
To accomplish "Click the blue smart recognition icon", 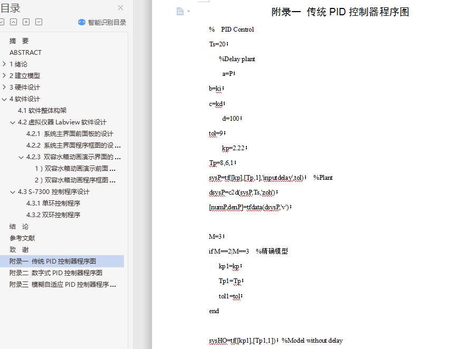I will [x=82, y=22].
